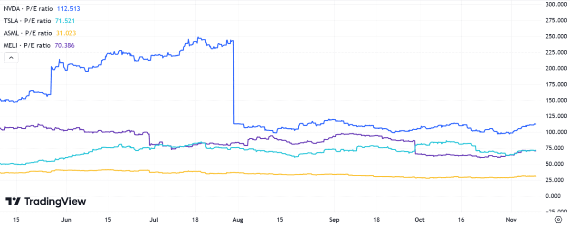Collapse the legend with the chevron button
This screenshot has width=570, height=229.
tap(11, 58)
